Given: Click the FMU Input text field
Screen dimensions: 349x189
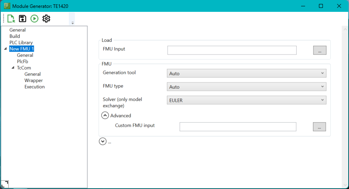Looking at the screenshot, I should (232, 50).
